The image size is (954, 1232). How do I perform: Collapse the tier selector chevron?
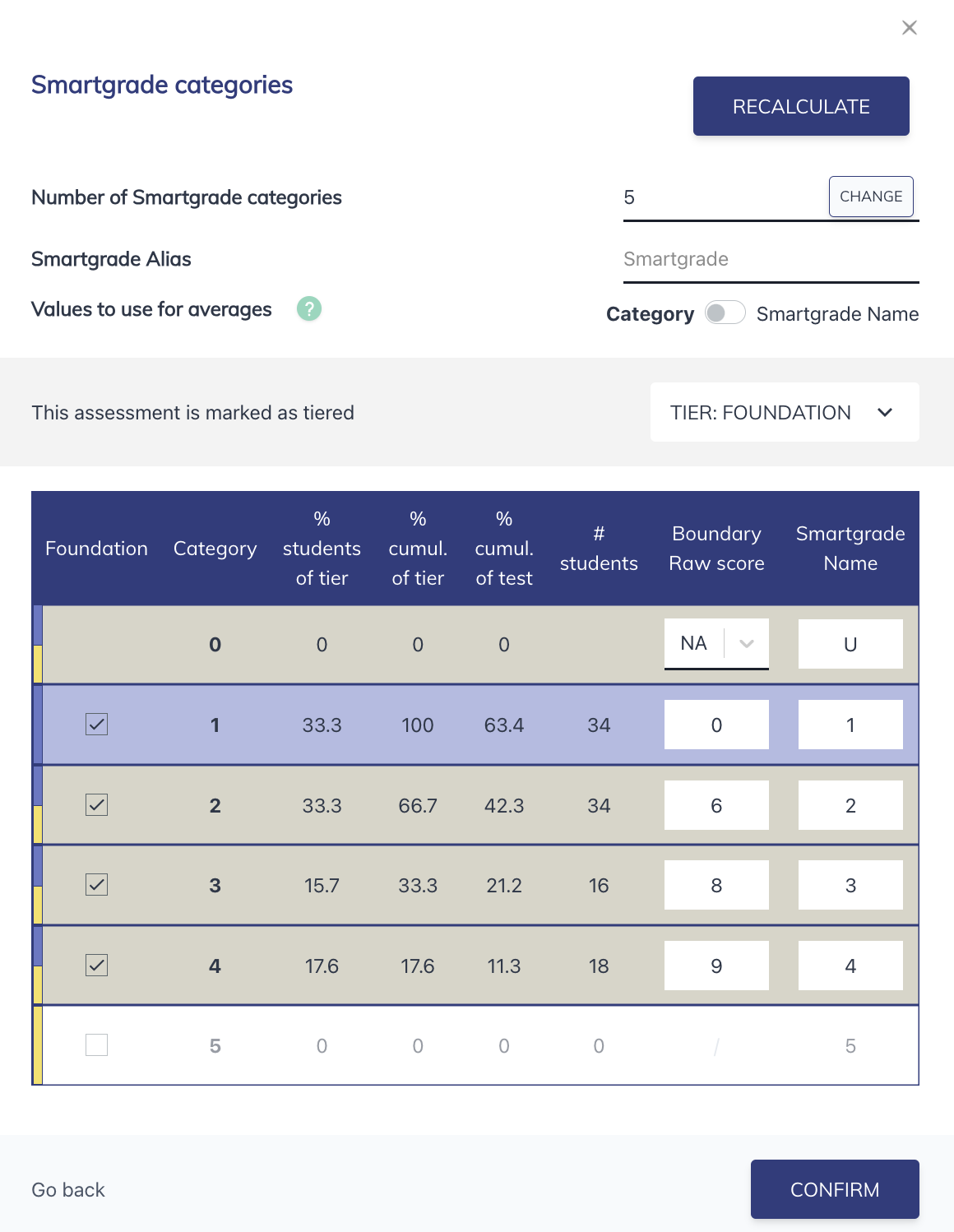point(886,413)
